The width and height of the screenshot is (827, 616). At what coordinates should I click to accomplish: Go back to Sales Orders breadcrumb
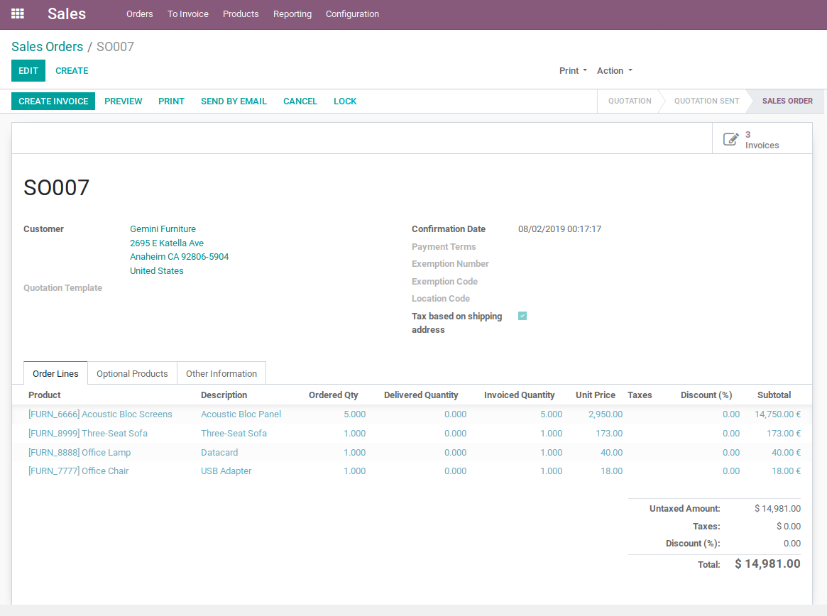pos(47,47)
